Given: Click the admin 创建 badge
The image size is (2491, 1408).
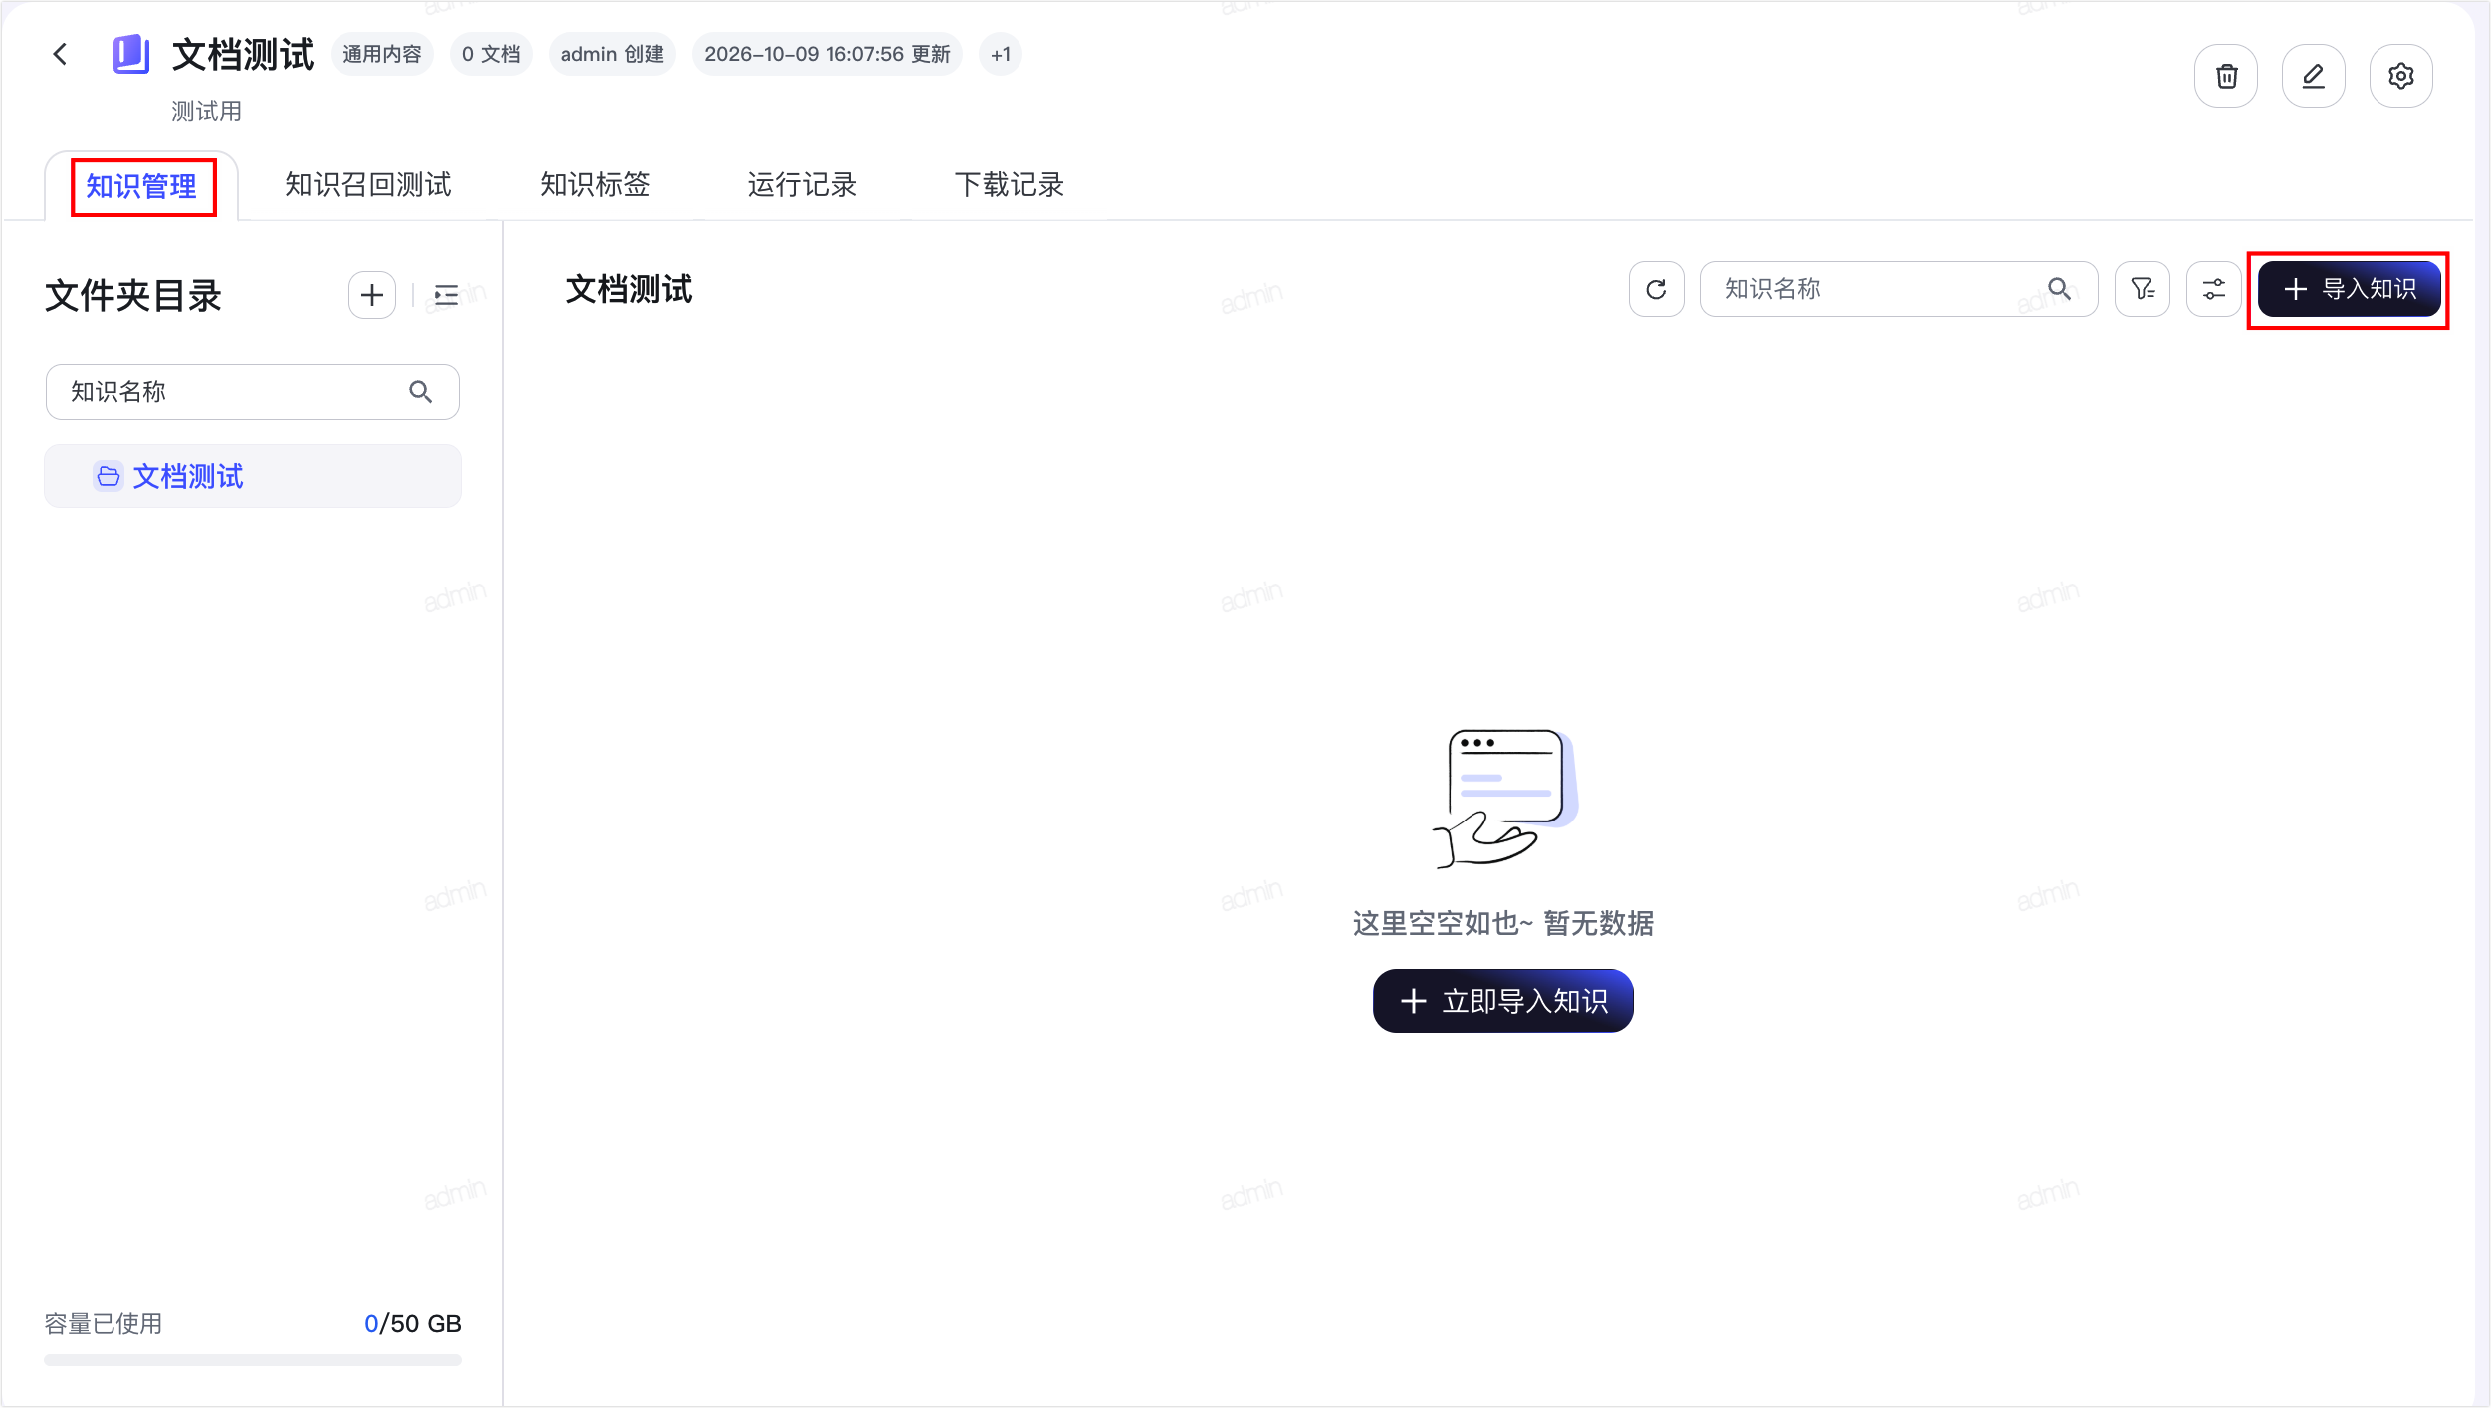Looking at the screenshot, I should coord(611,54).
